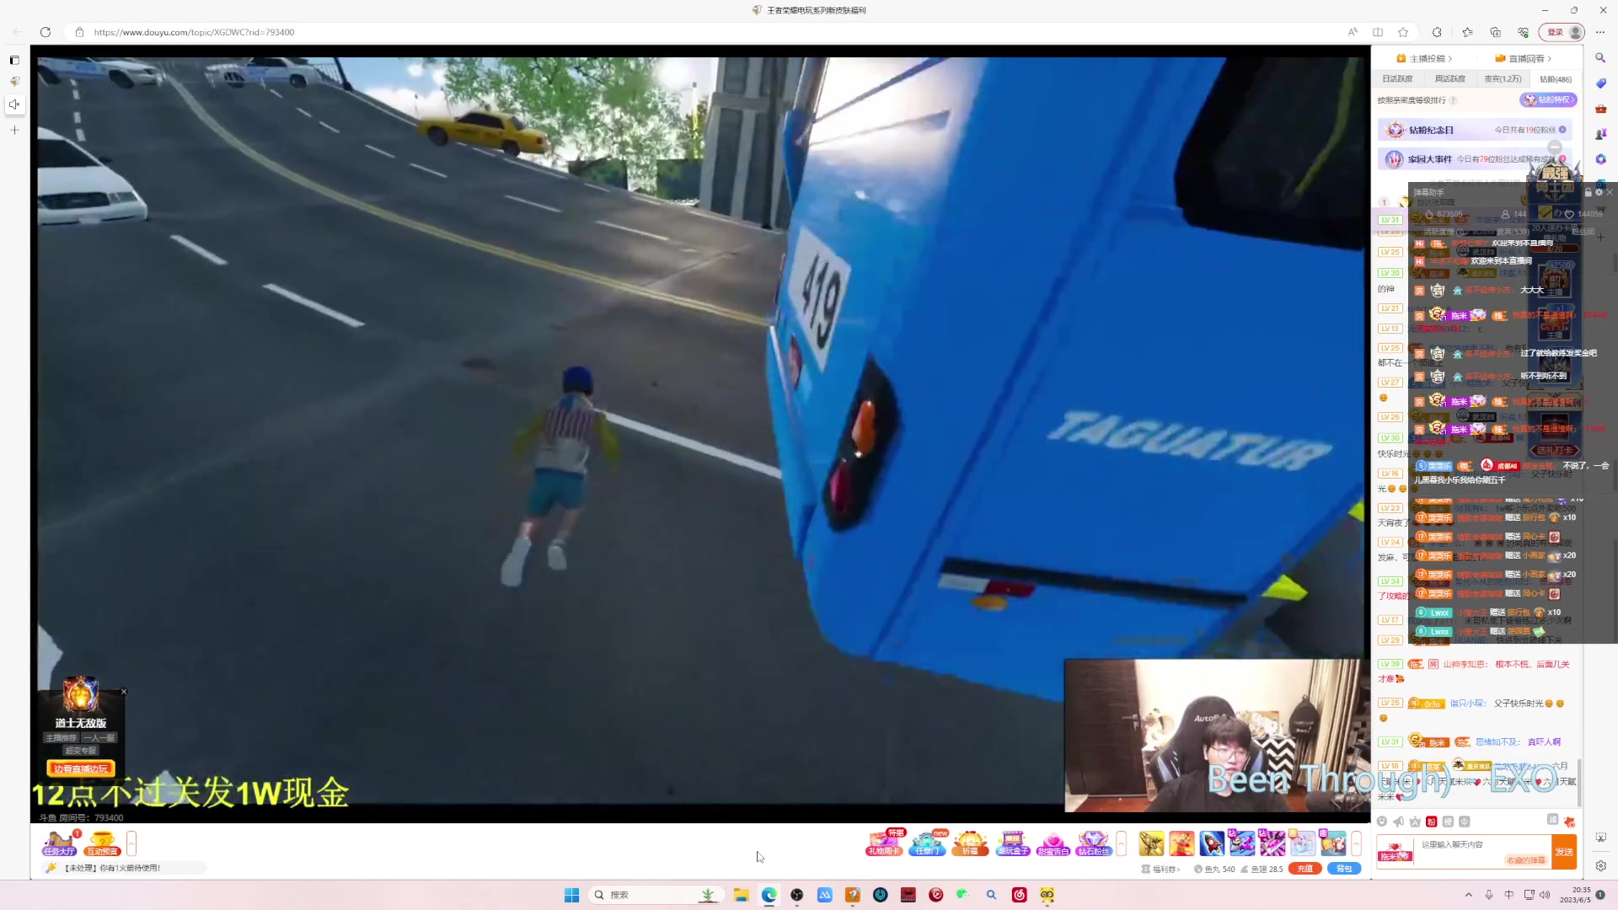Click the megaphone icon in chat toolbar
The image size is (1618, 910).
(x=1399, y=822)
